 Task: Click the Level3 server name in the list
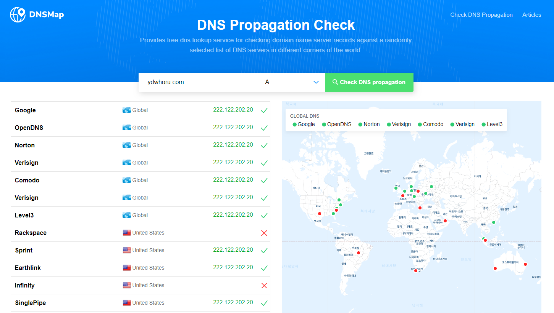pos(24,215)
